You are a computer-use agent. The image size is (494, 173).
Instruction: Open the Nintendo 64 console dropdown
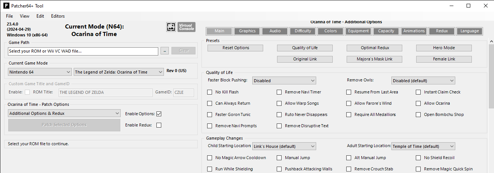pos(40,72)
